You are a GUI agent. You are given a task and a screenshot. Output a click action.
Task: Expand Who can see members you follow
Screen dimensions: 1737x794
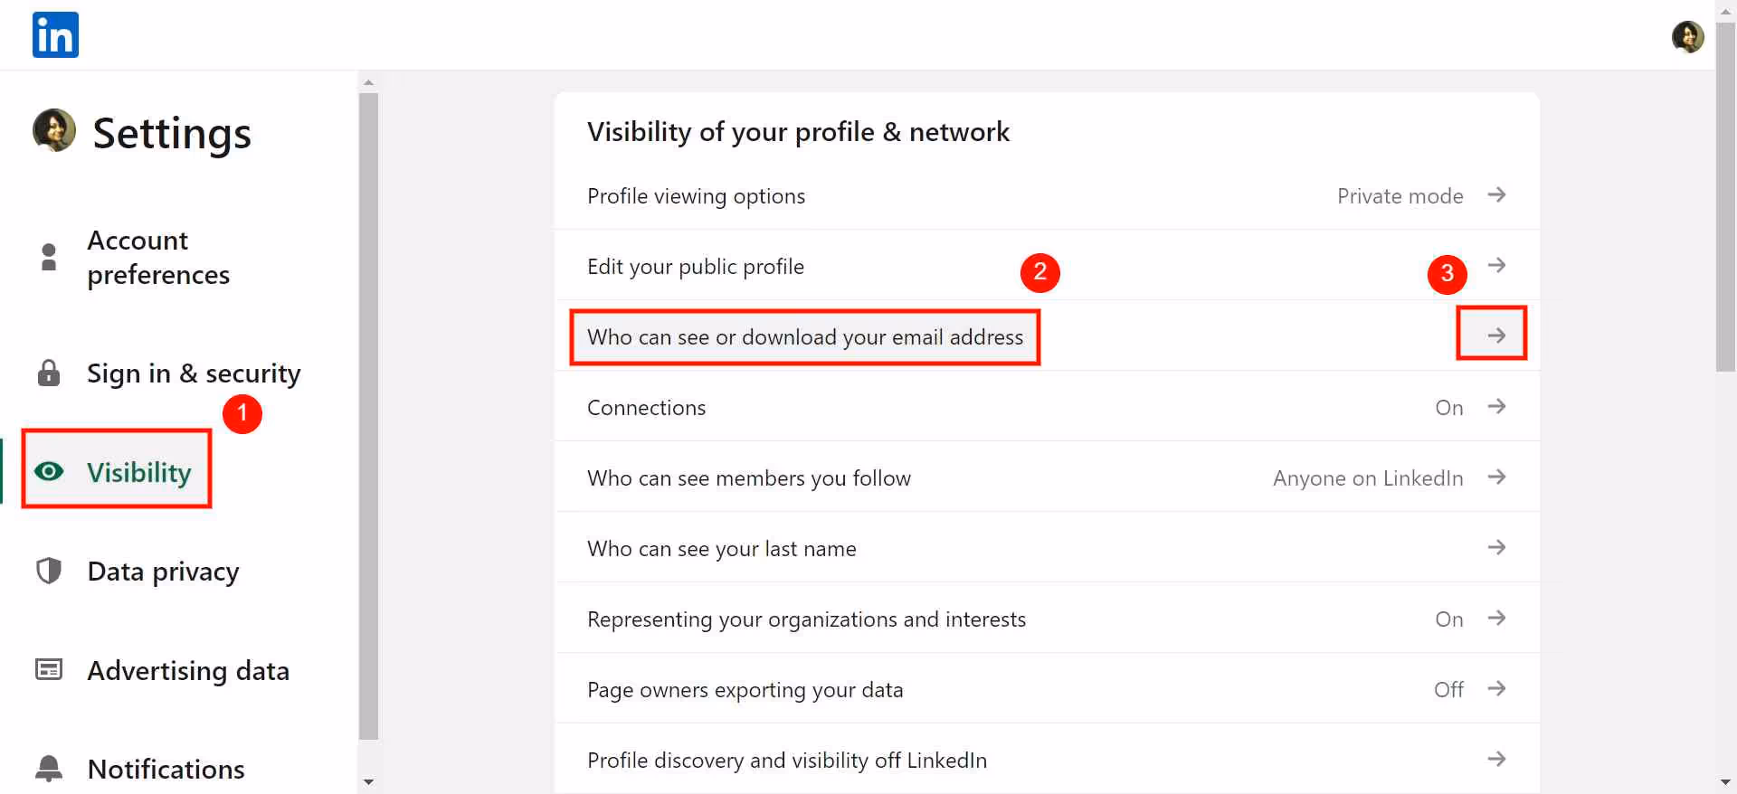(x=1497, y=477)
